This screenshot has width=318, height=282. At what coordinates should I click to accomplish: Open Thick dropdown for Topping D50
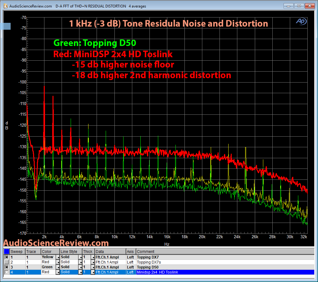click(x=93, y=267)
